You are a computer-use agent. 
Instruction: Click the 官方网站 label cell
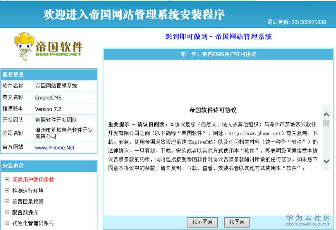(17, 147)
